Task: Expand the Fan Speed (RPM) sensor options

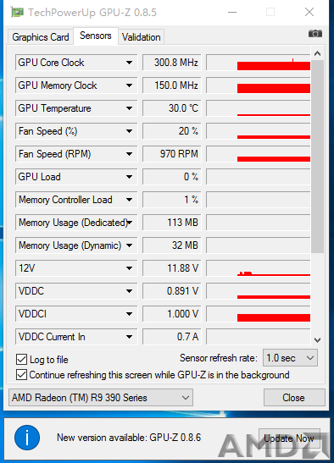Action: (129, 154)
